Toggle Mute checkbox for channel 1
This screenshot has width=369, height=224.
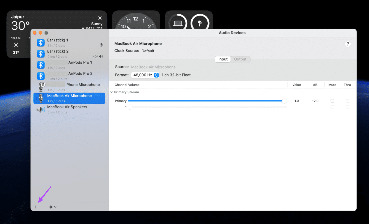pos(332,107)
